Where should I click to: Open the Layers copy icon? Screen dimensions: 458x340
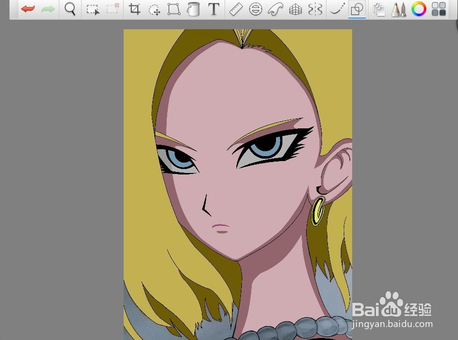pyautogui.click(x=379, y=9)
